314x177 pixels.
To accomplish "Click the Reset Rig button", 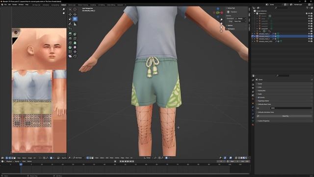I will click(285, 116).
